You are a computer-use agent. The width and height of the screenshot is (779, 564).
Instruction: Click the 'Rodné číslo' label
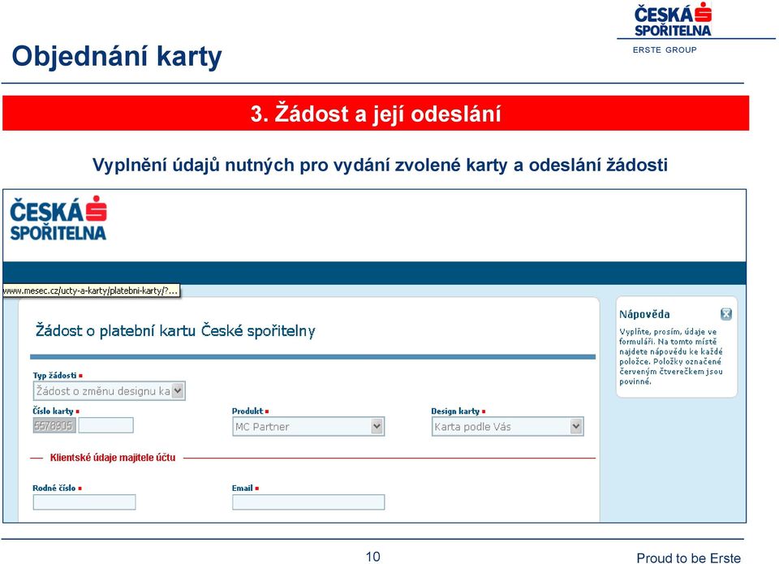[54, 488]
